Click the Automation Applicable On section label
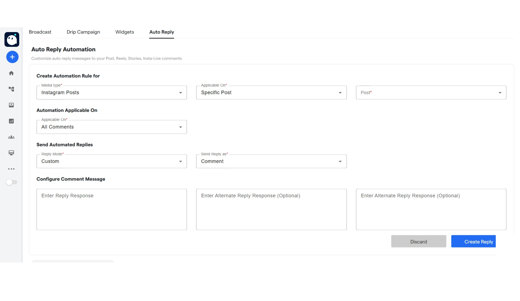 click(67, 110)
